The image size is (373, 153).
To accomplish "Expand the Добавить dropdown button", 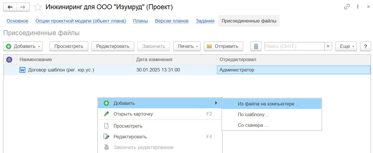I will pyautogui.click(x=23, y=46).
